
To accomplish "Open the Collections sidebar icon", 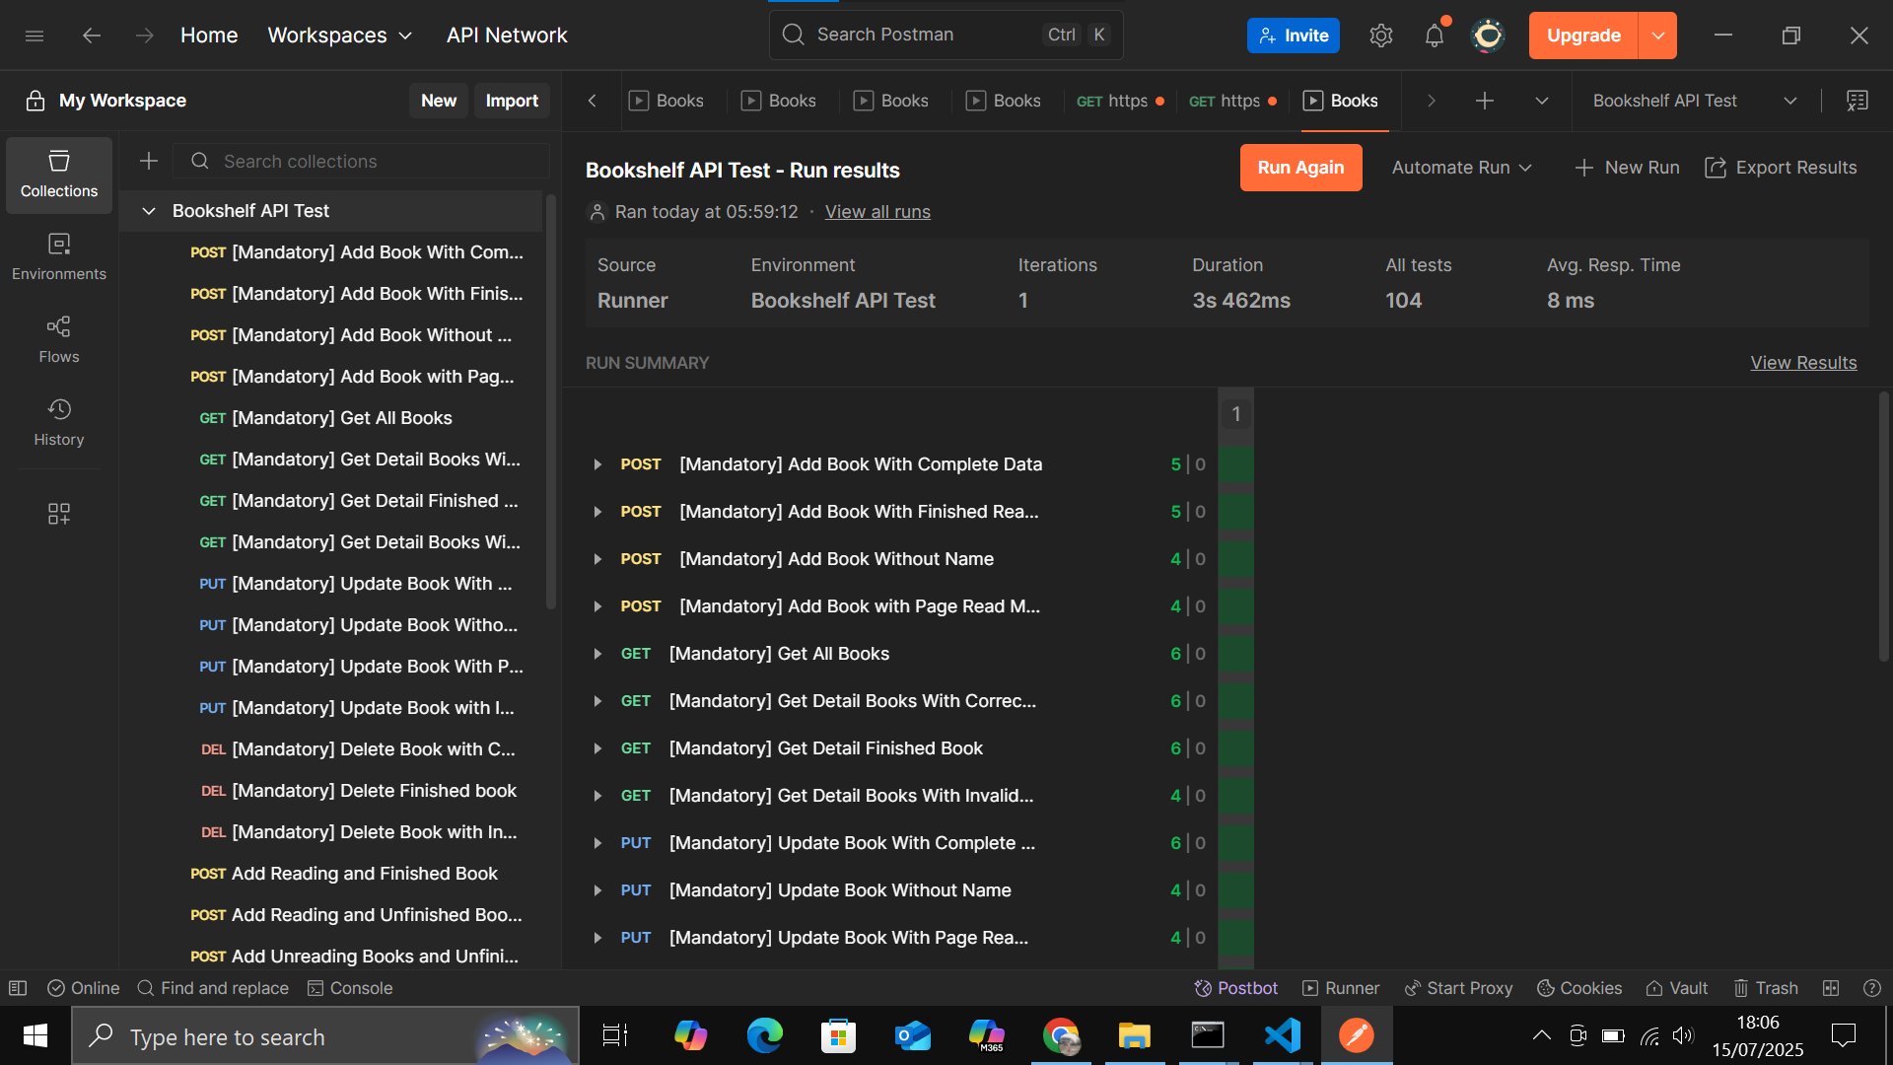I will (x=59, y=175).
